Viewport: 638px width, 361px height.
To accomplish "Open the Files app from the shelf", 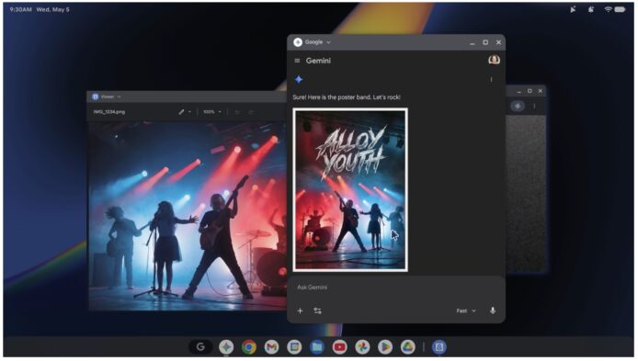I will [317, 347].
